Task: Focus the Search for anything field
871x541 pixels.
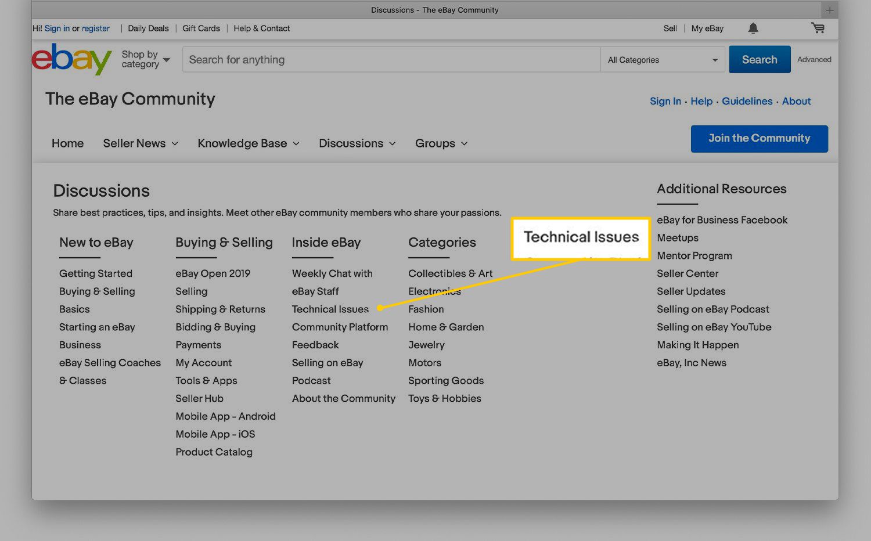Action: point(391,60)
